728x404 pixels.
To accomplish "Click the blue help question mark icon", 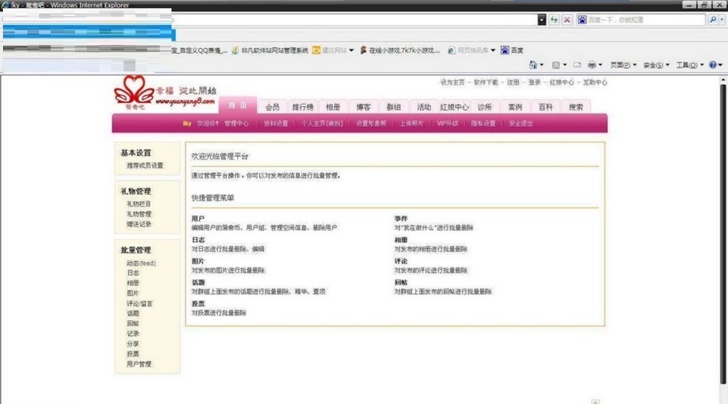I will tap(712, 65).
